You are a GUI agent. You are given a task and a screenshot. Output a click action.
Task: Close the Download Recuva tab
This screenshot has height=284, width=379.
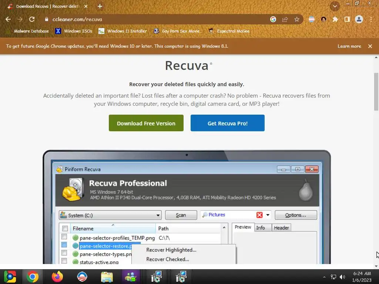[x=86, y=7]
